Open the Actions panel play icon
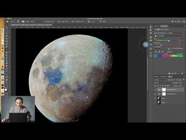The height and width of the screenshot is (140, 186). [151, 30]
